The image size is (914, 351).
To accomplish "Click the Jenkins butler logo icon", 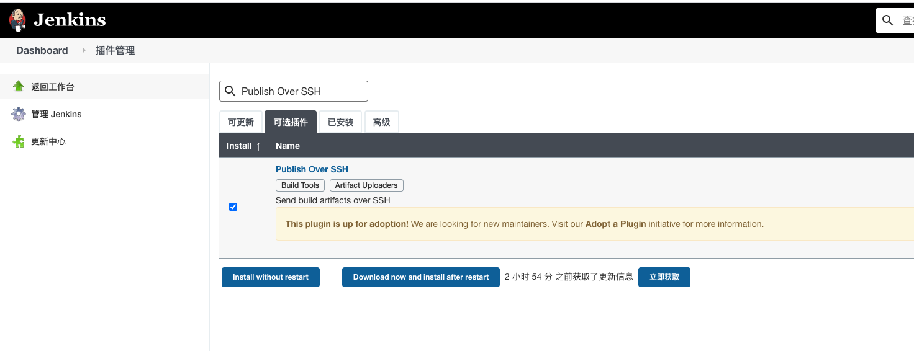I will click(18, 20).
